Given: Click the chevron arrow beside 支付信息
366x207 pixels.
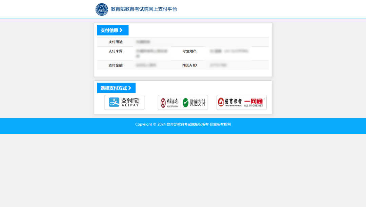Looking at the screenshot, I should click(x=121, y=30).
